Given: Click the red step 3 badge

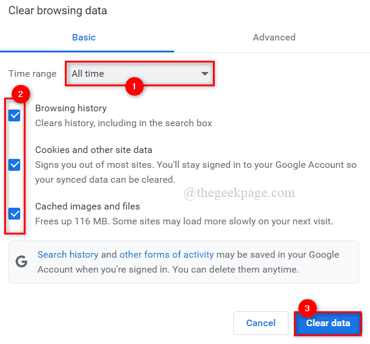Looking at the screenshot, I should click(x=307, y=308).
